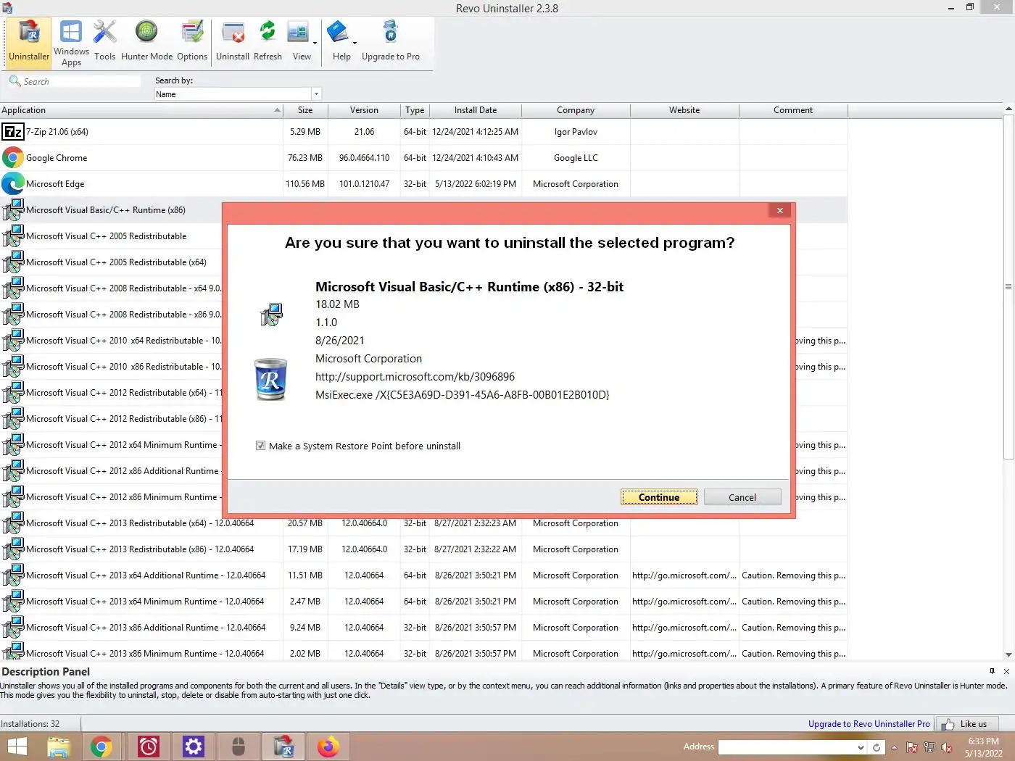Select Microsoft Visual C++ 2005 Redistributable (x64)
Viewport: 1015px width, 761px height.
(116, 262)
